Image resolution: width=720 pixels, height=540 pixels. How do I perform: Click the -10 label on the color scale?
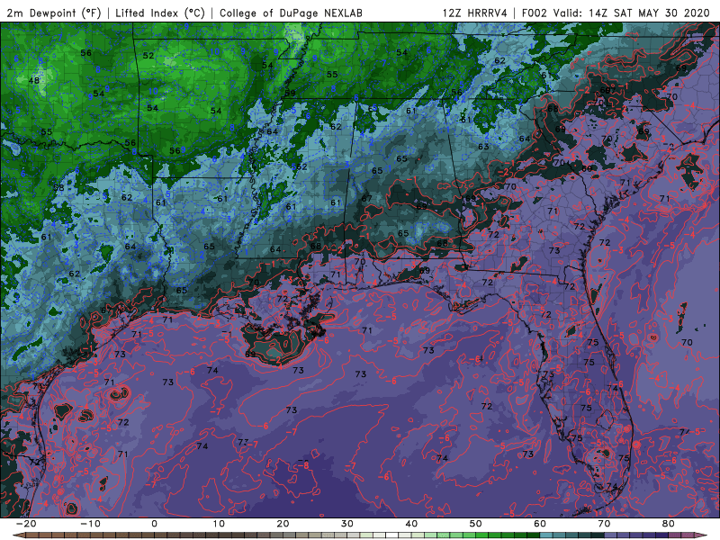[x=90, y=524]
